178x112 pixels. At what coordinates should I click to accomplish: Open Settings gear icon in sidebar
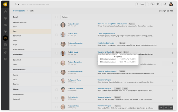click(x=5, y=59)
